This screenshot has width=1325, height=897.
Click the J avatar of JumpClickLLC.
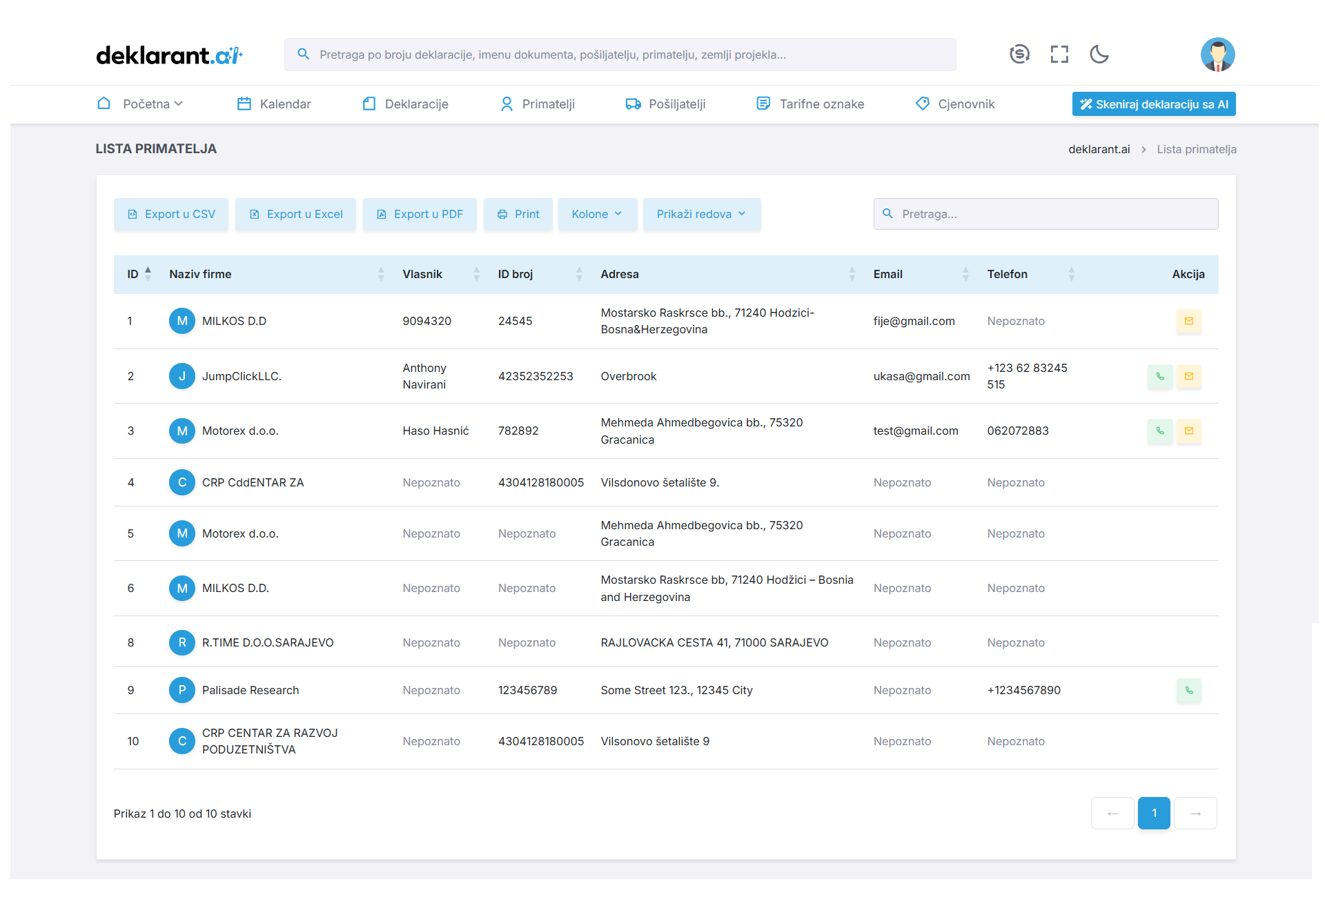coord(182,376)
